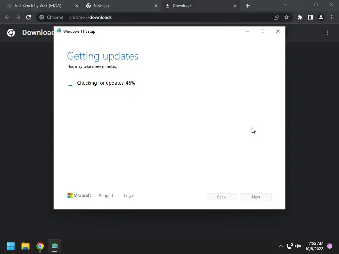Click the Back button in Setup
339x254 pixels.
pos(221,197)
